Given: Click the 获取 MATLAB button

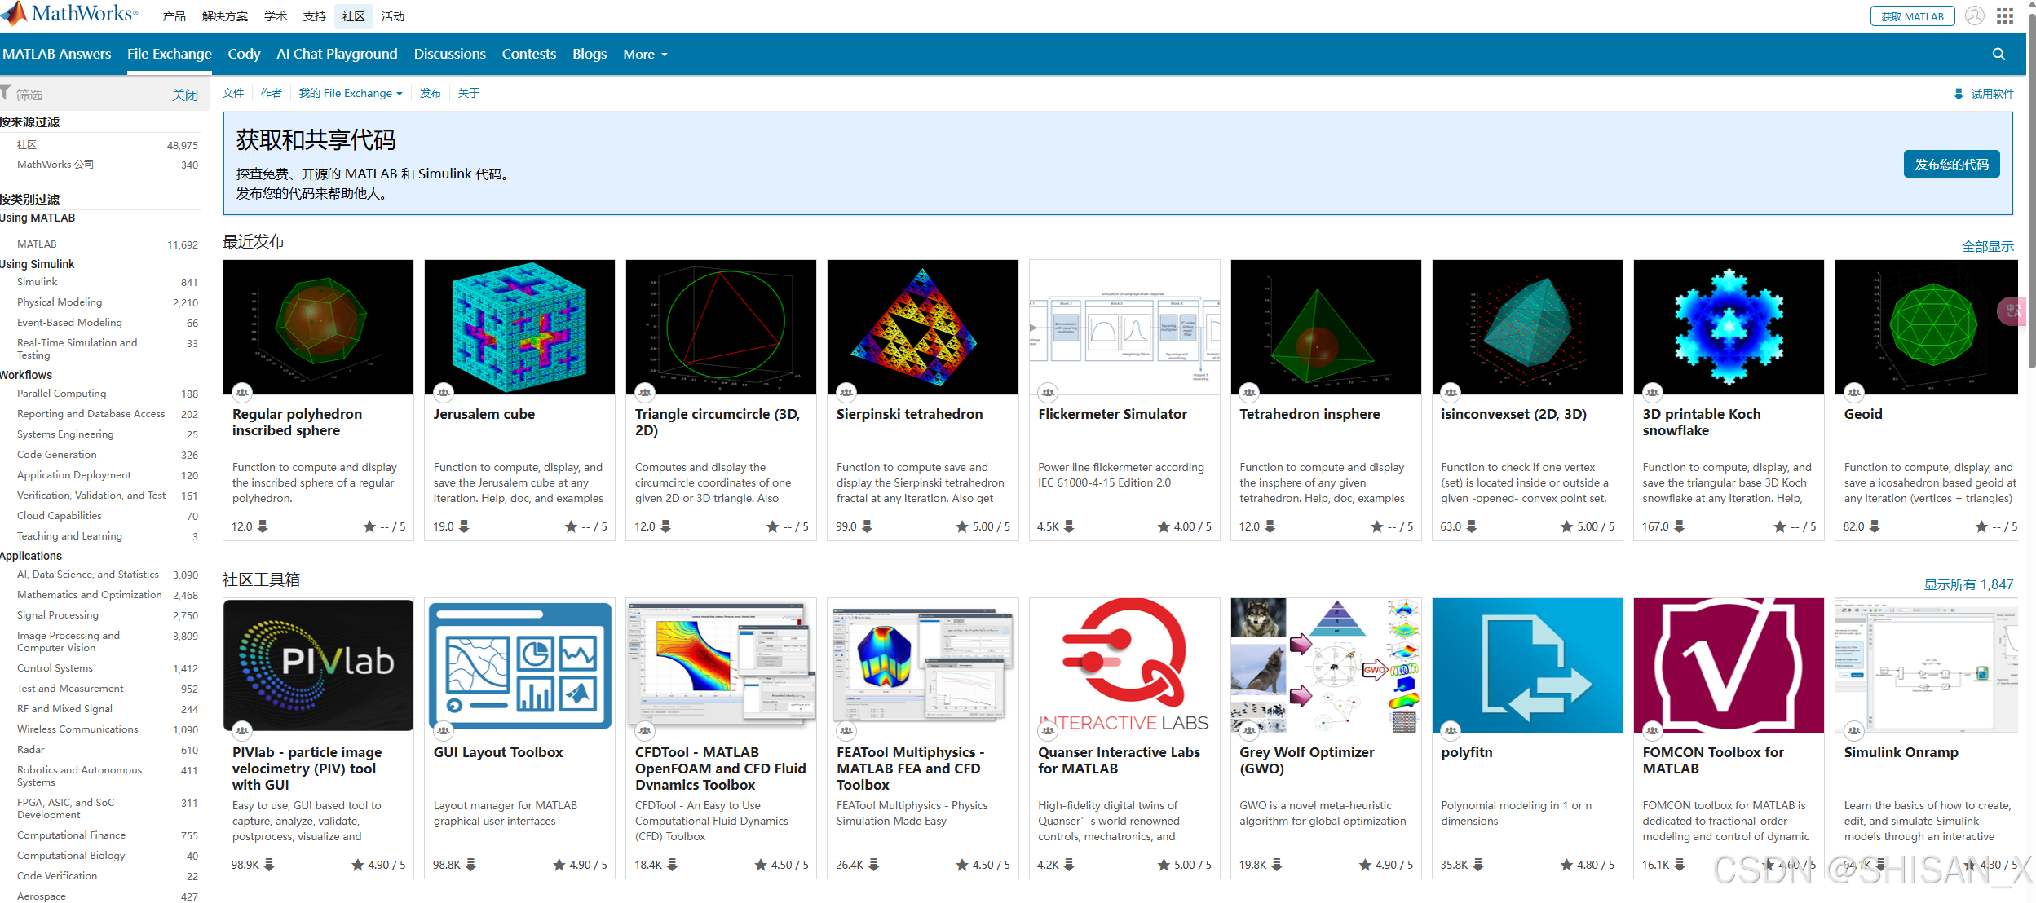Looking at the screenshot, I should tap(1911, 16).
